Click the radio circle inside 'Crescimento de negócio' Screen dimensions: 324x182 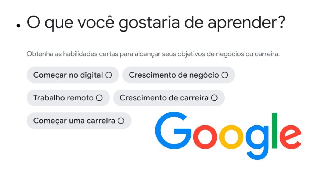tap(225, 75)
